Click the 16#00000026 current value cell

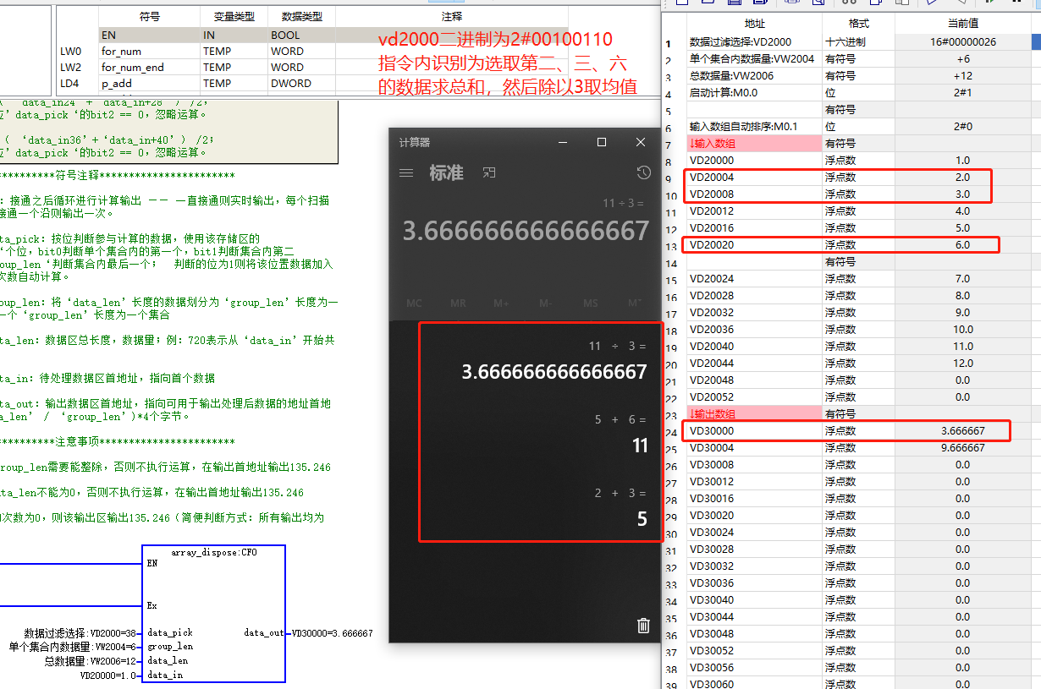962,41
